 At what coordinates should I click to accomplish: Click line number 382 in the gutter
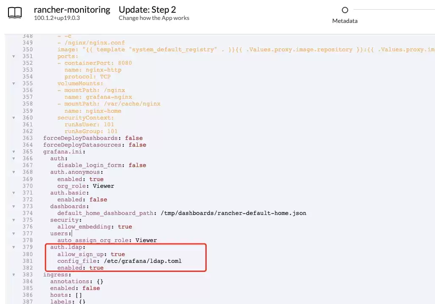[28, 268]
